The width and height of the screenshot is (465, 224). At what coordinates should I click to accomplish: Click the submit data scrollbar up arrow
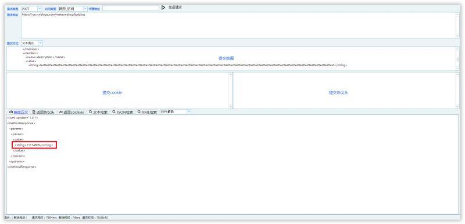point(457,49)
